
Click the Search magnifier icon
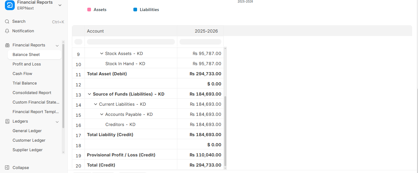click(x=7, y=22)
